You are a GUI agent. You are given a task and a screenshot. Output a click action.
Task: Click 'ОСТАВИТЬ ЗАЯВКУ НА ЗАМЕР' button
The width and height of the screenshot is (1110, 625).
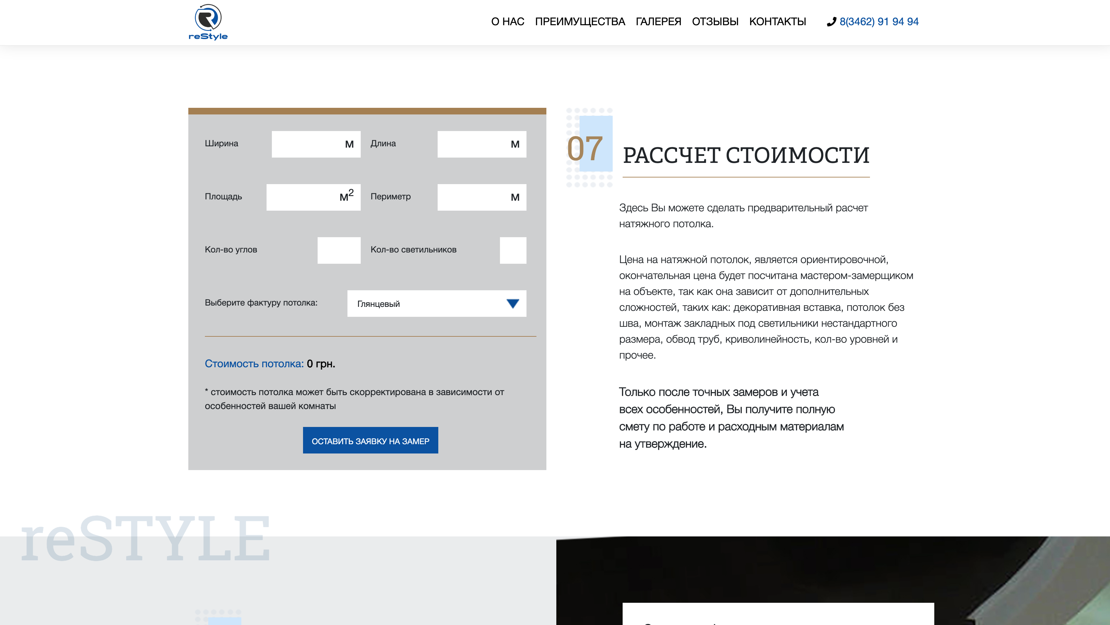pos(371,440)
